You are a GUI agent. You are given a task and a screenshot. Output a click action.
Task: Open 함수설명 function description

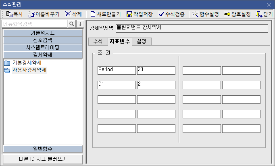[x=206, y=14]
